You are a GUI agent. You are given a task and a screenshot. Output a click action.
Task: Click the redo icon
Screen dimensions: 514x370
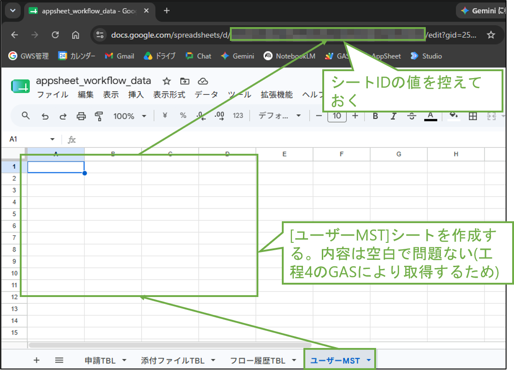(63, 116)
